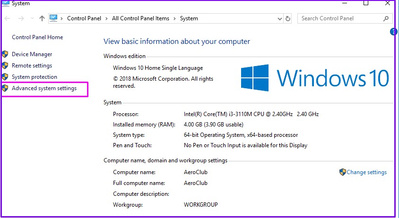Expand chevron after All Control Panel Items

(x=174, y=18)
